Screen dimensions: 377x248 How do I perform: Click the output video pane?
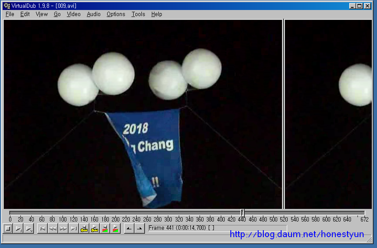pos(328,114)
